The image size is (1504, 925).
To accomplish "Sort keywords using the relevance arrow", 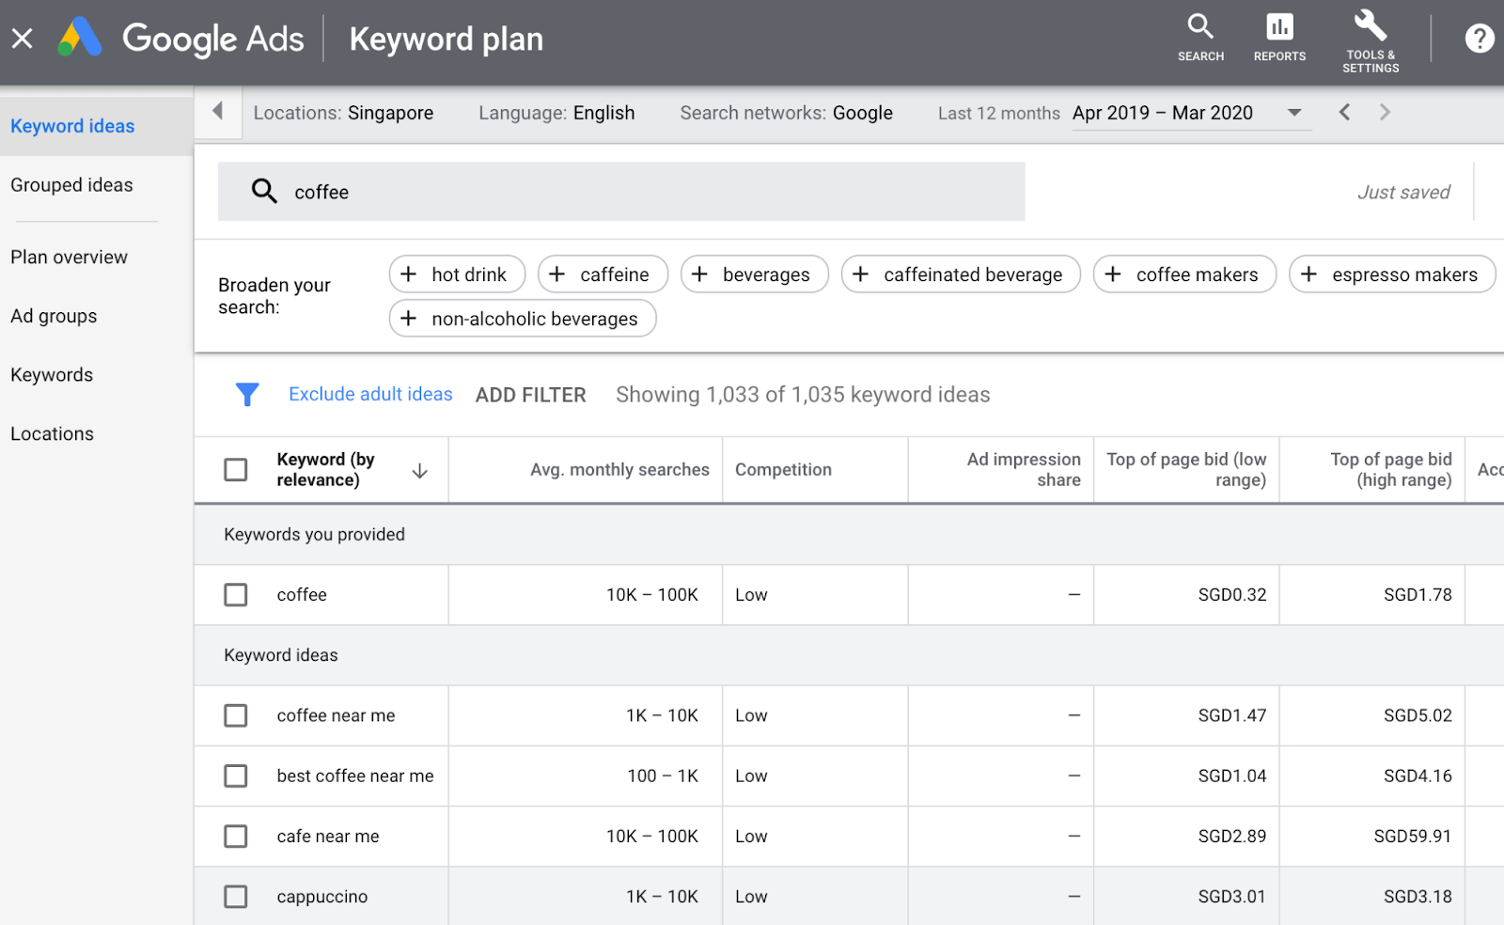I will tap(419, 470).
